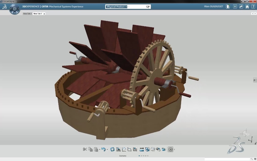Click the Undo icon
Image resolution: width=257 pixels, height=161 pixels.
point(103,149)
